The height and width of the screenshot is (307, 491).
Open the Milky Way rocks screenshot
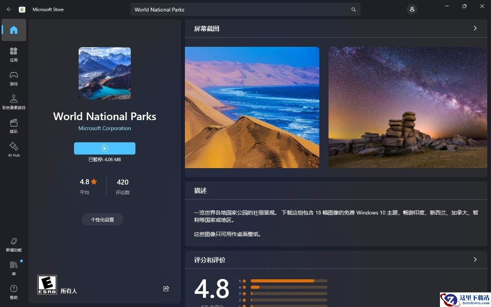[x=408, y=107]
